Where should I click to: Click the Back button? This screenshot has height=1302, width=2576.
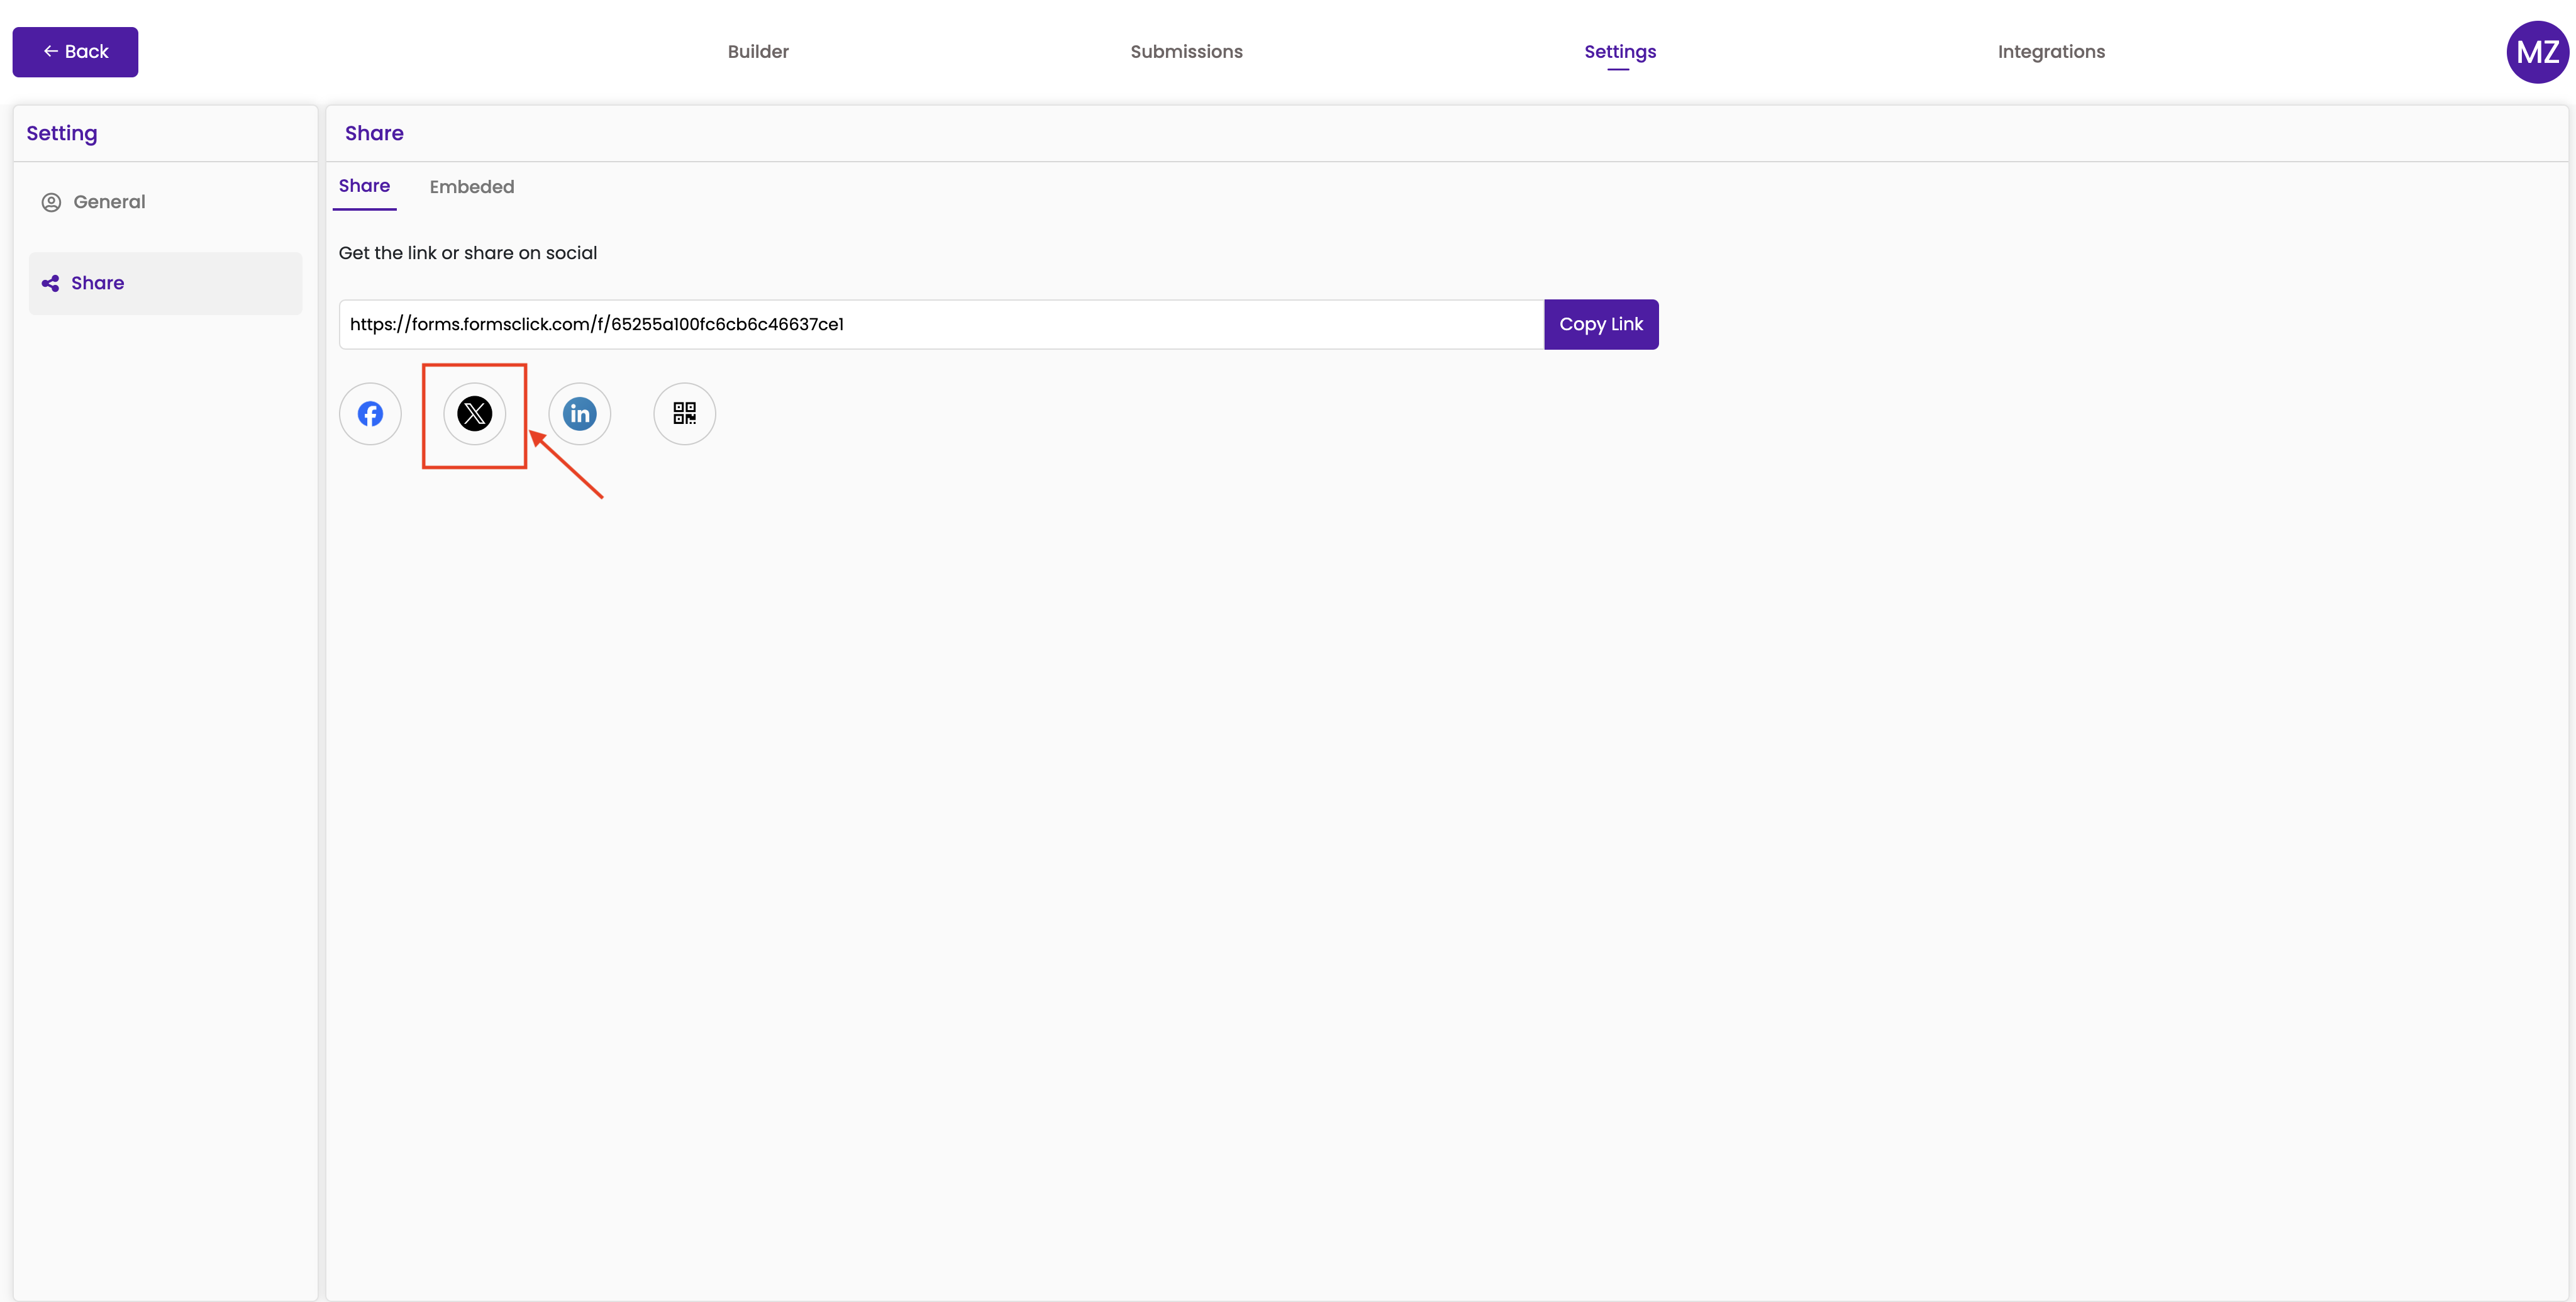click(75, 52)
